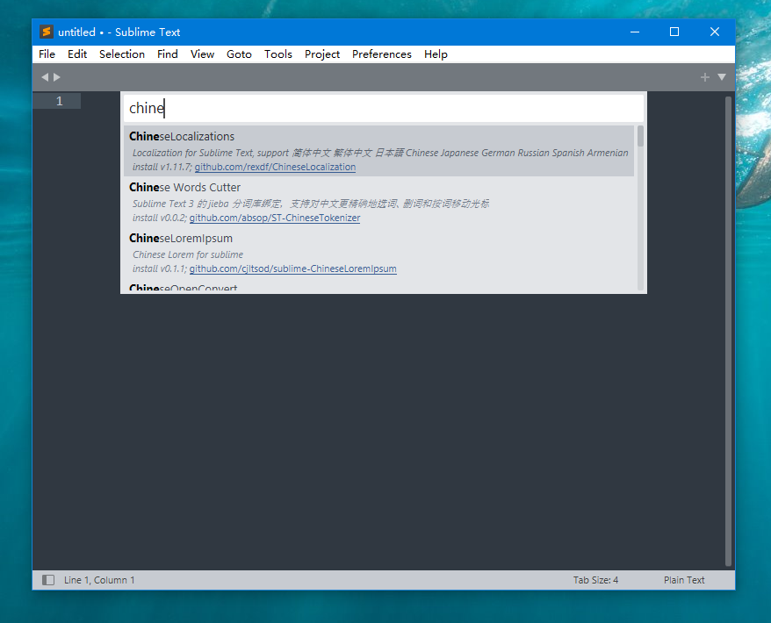Viewport: 771px width, 623px height.
Task: Select ChineseLocalizations package entry
Action: pyautogui.click(x=378, y=151)
